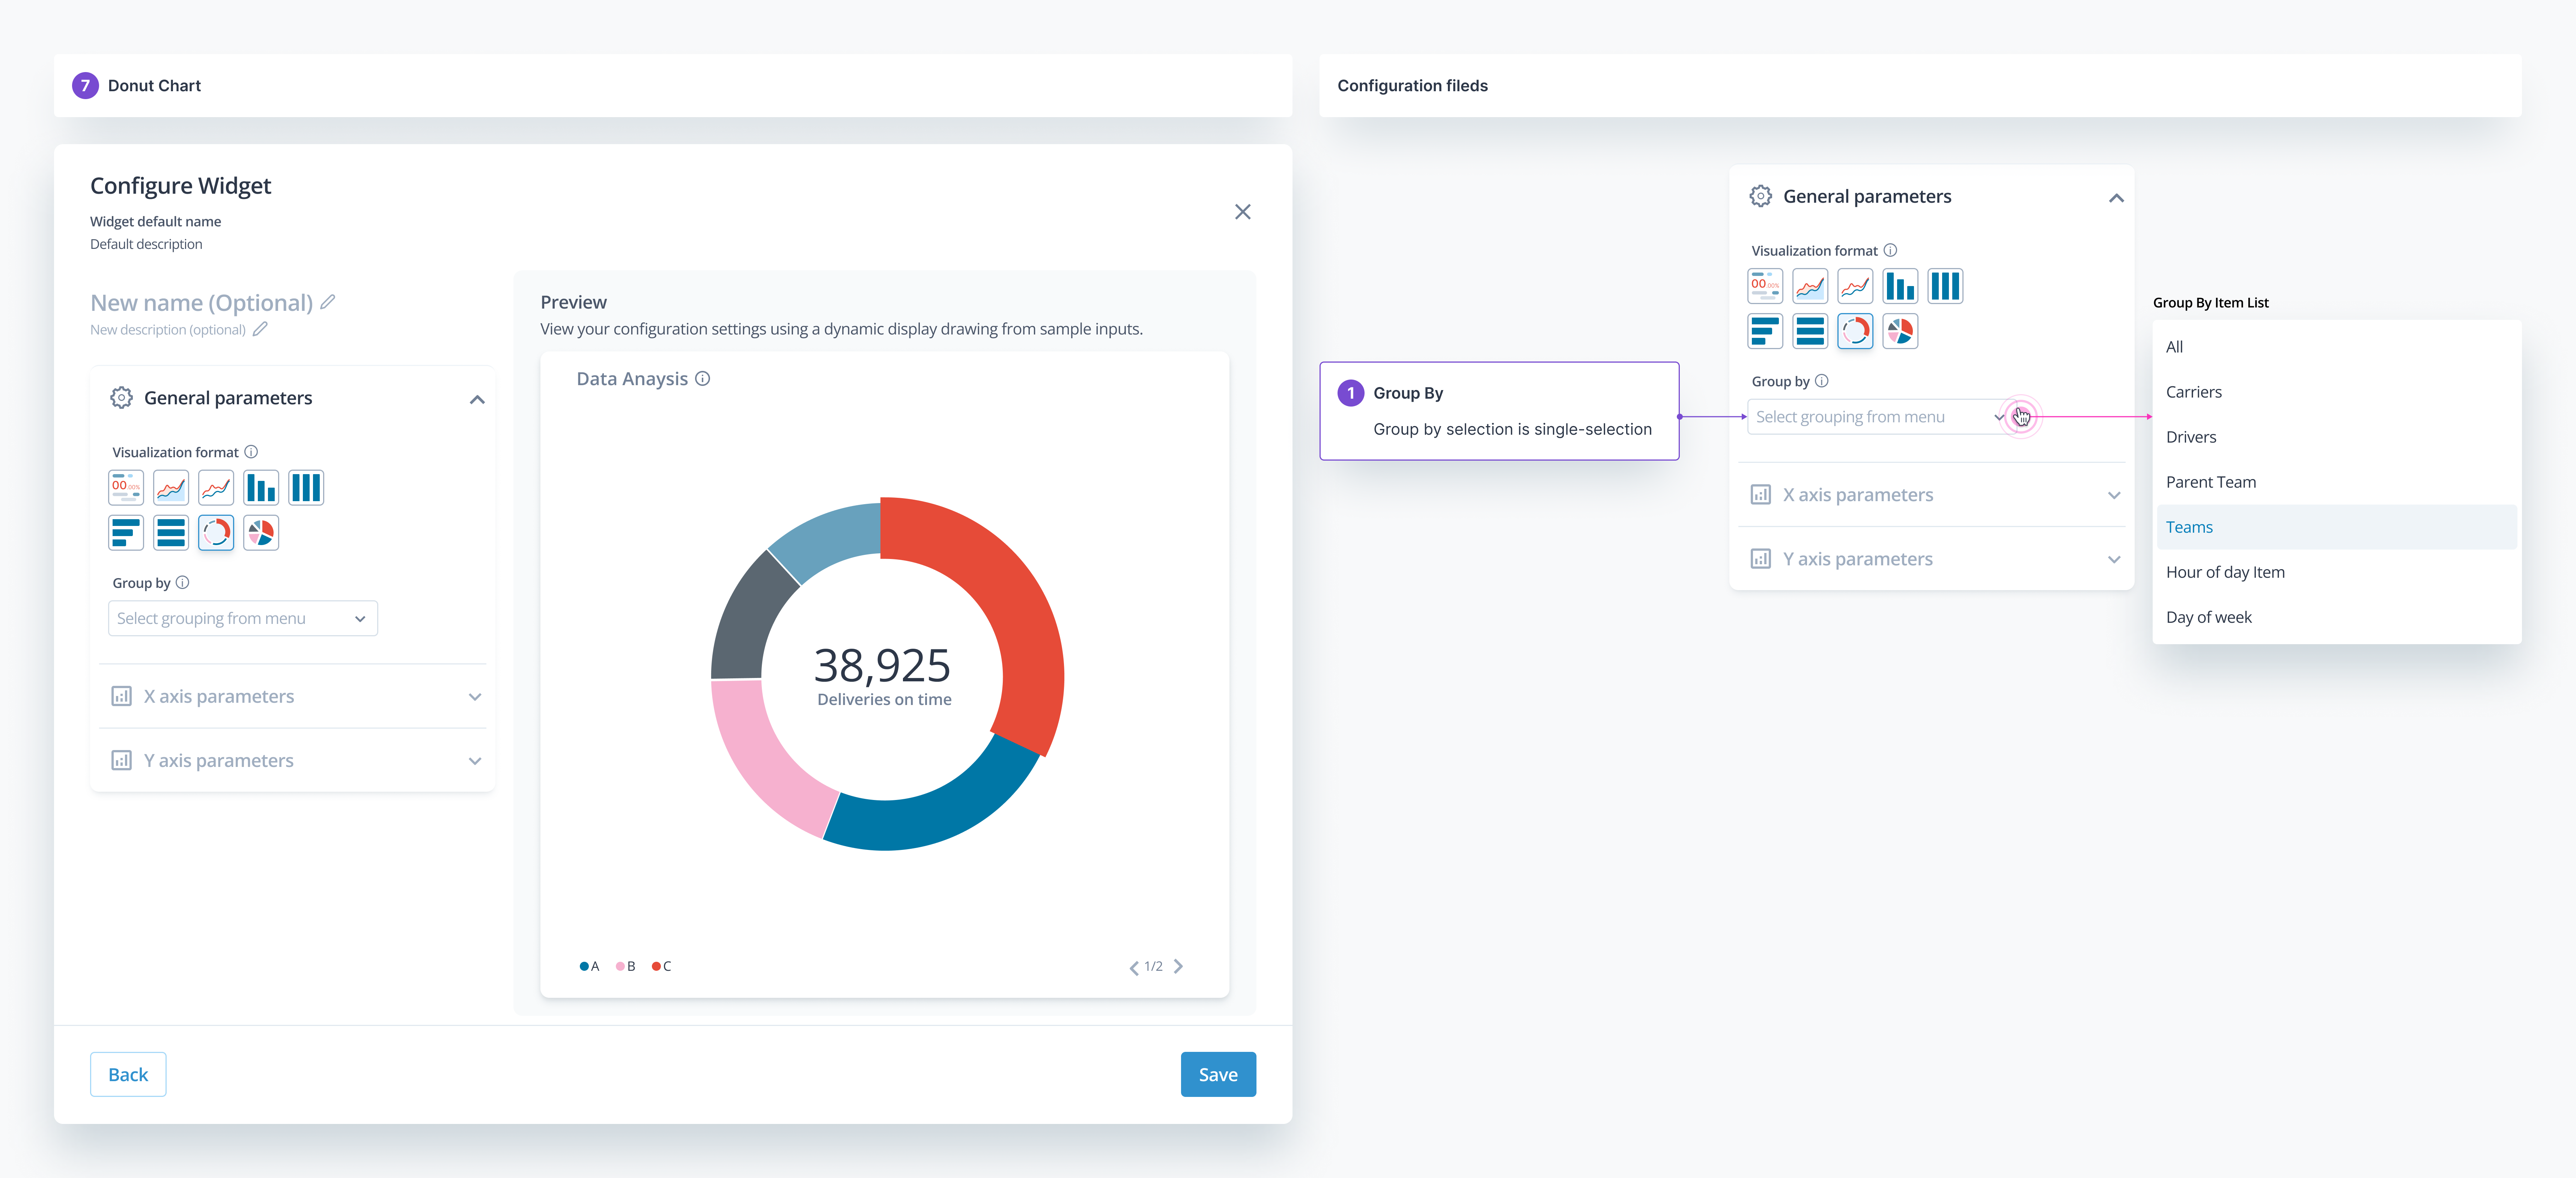The height and width of the screenshot is (1178, 2576).
Task: Select equal-height column chart format in Configure Widget
Action: coord(306,488)
